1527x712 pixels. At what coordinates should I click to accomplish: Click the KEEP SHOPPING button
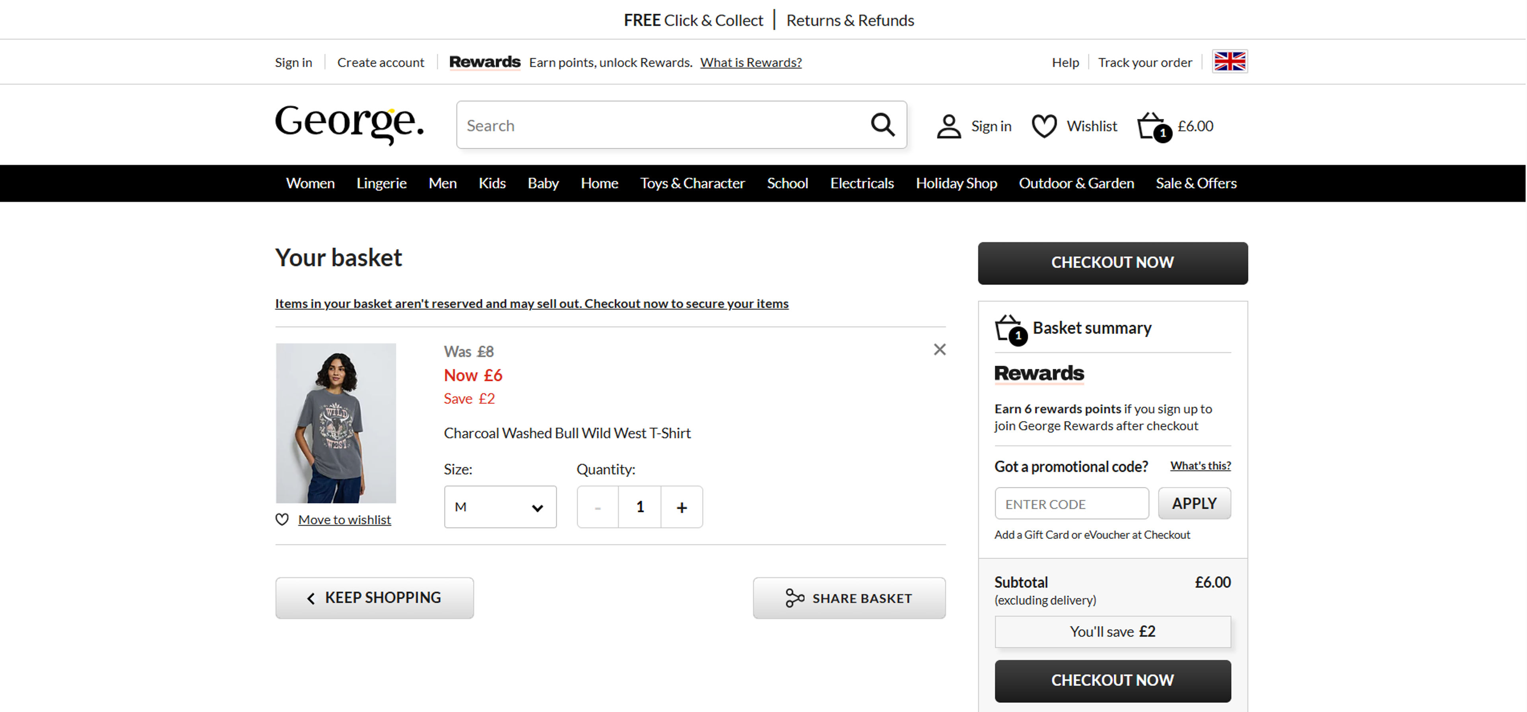[x=374, y=598]
